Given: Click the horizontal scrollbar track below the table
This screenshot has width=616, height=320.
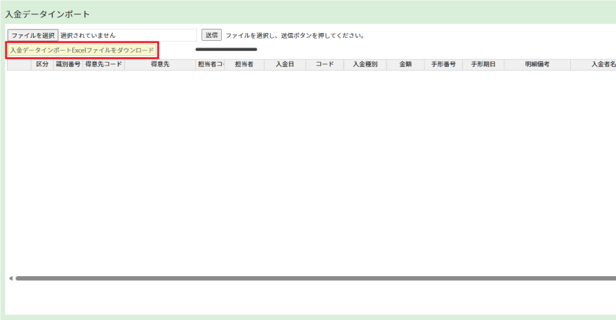Looking at the screenshot, I should pos(316,279).
